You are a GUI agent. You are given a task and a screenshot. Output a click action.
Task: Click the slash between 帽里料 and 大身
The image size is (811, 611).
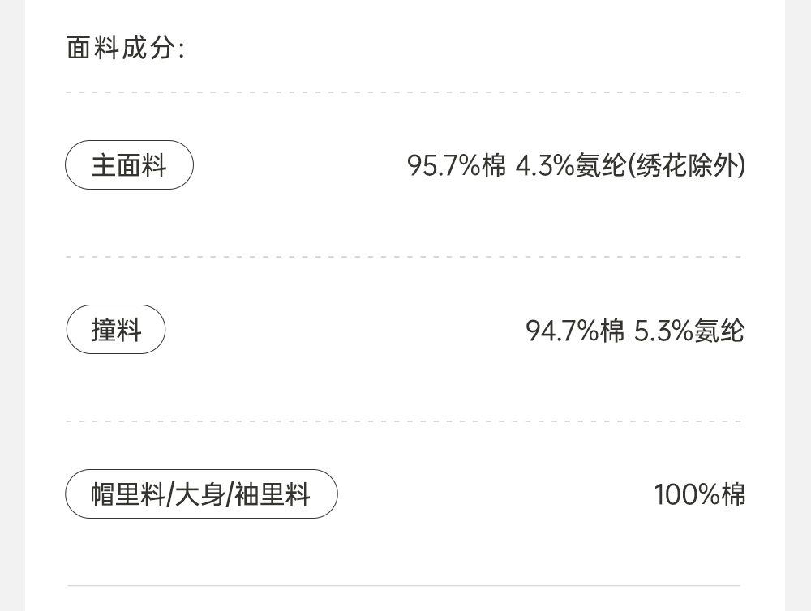(169, 494)
